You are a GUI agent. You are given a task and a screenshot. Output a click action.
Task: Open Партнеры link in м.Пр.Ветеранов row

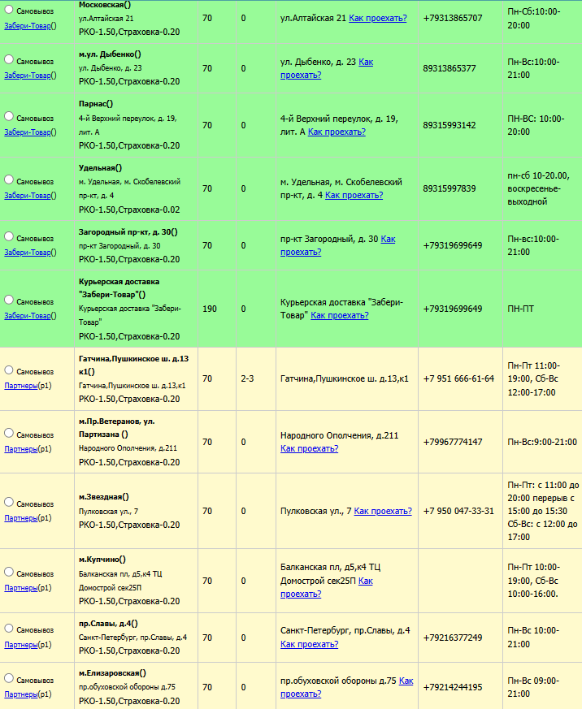click(x=21, y=449)
